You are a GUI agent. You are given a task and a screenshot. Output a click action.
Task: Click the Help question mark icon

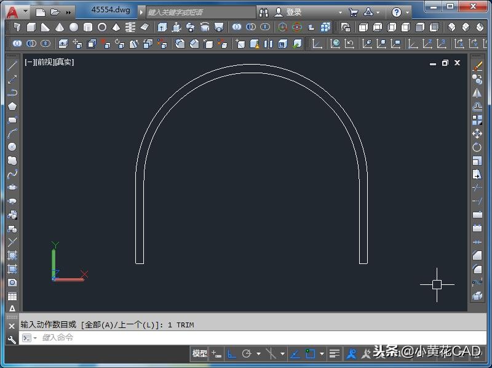tap(397, 12)
